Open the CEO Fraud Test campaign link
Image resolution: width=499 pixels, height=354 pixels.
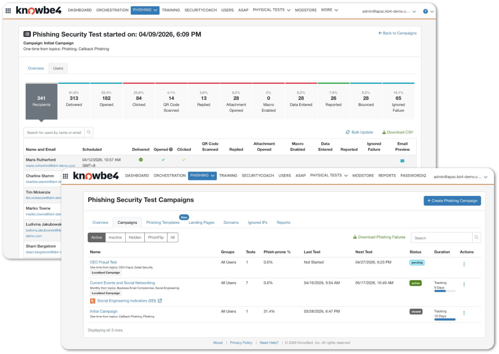pos(103,262)
